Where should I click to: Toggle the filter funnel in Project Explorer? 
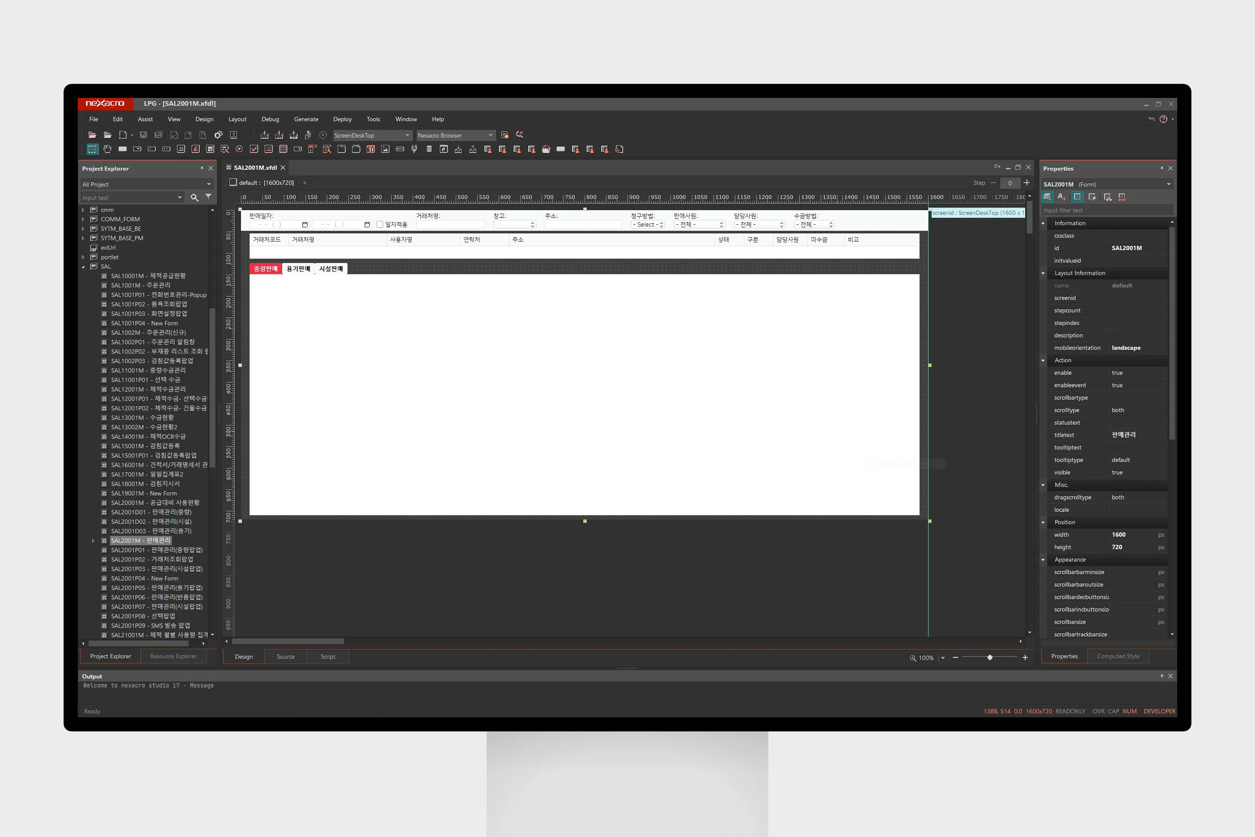pyautogui.click(x=208, y=197)
